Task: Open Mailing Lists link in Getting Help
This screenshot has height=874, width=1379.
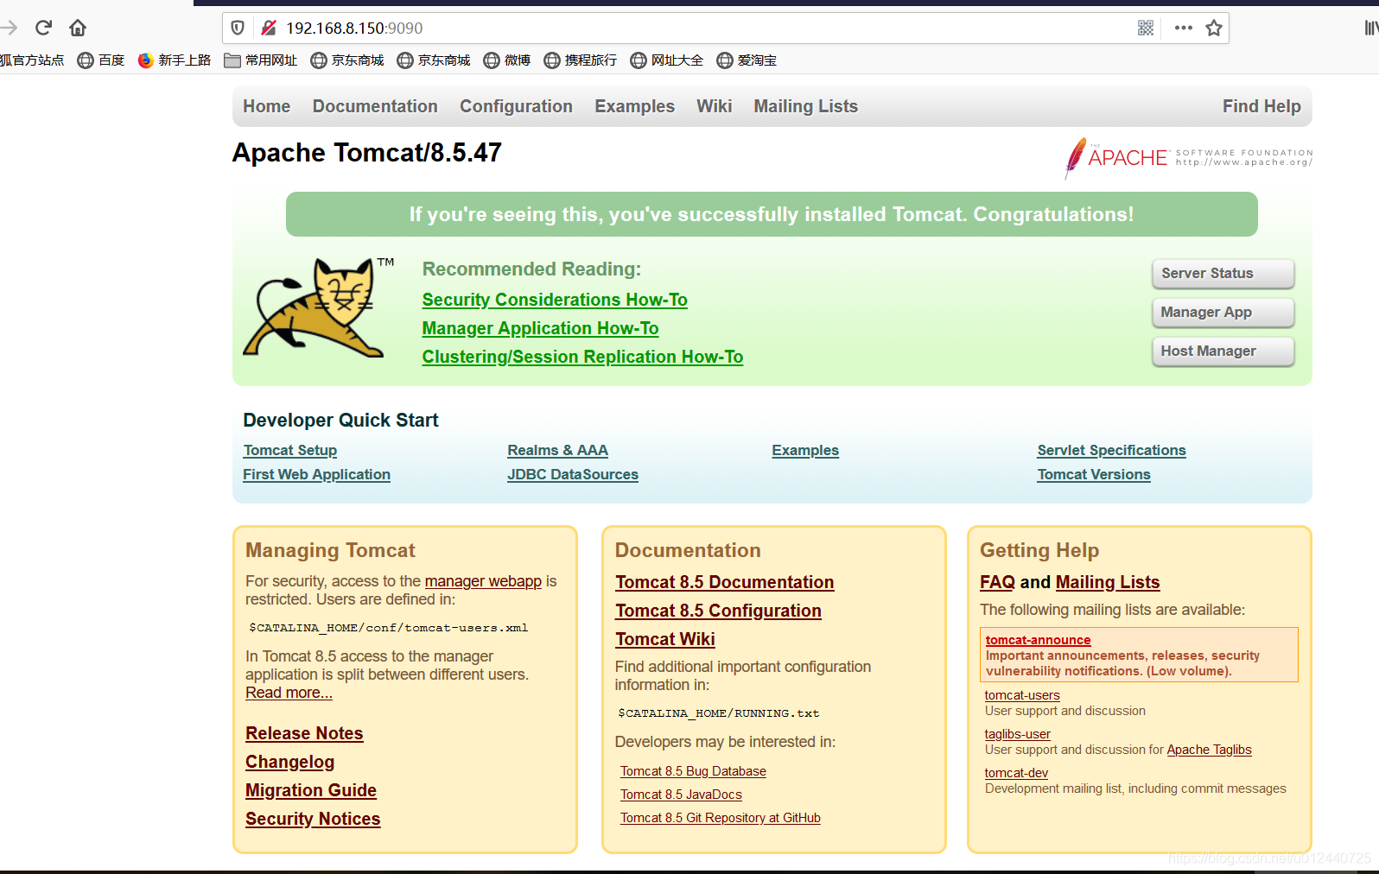Action: (1108, 582)
